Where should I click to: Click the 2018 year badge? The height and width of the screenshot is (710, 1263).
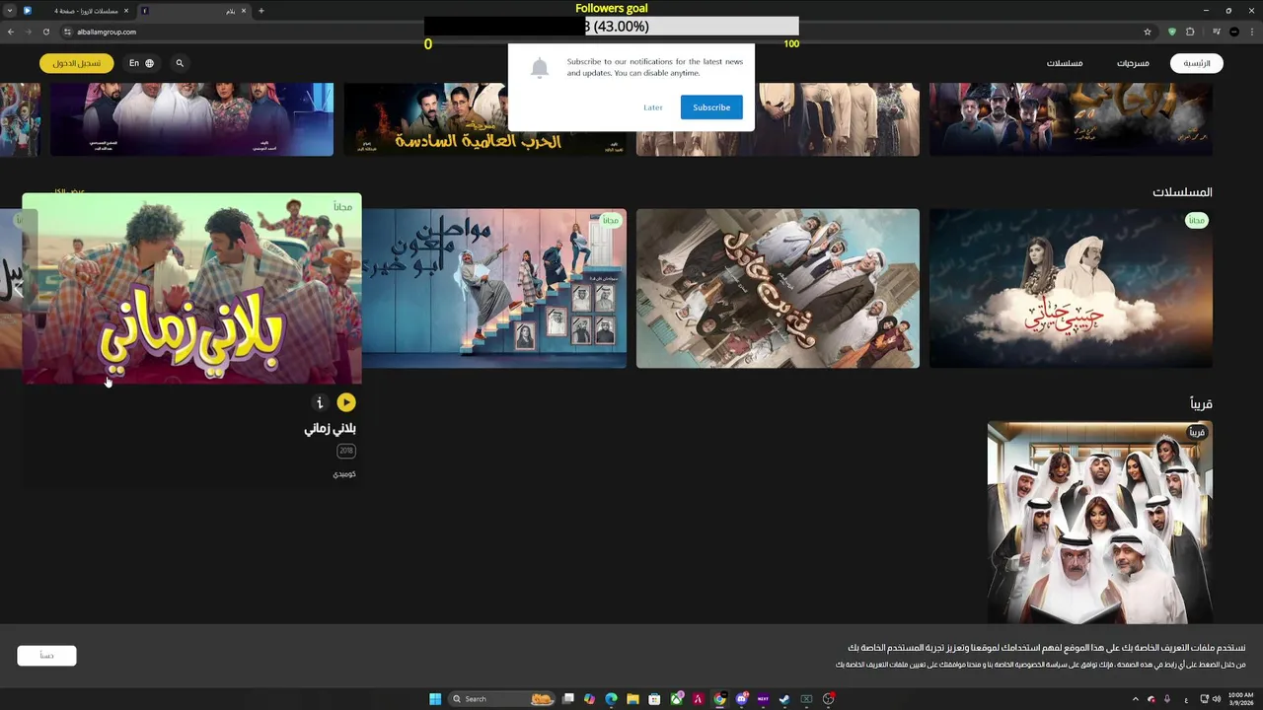pyautogui.click(x=345, y=451)
